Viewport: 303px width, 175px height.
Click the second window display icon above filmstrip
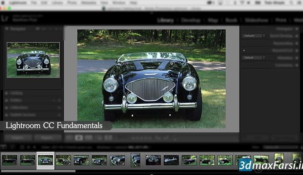(x=12, y=147)
